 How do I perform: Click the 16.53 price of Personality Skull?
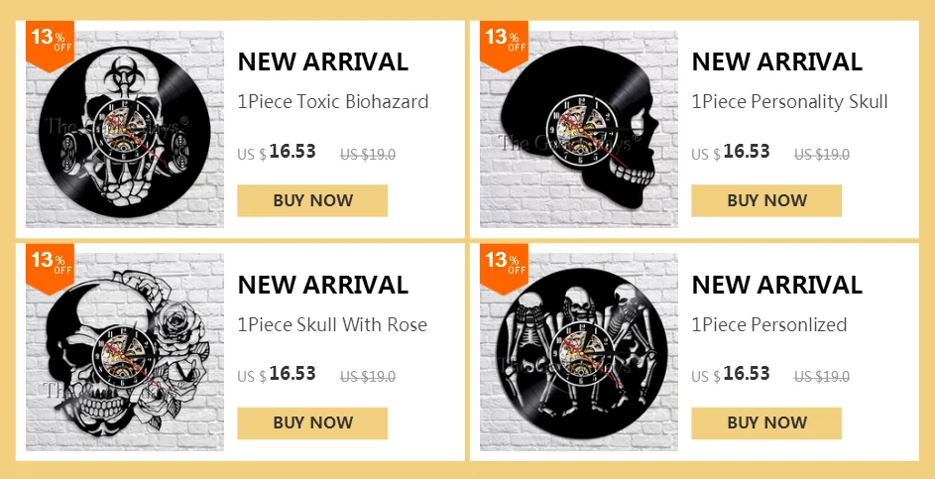pos(747,152)
